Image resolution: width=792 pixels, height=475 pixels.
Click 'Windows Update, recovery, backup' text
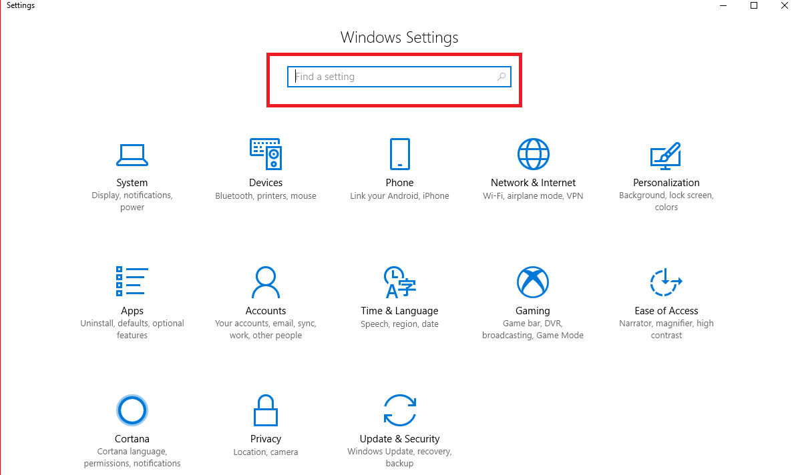[399, 458]
